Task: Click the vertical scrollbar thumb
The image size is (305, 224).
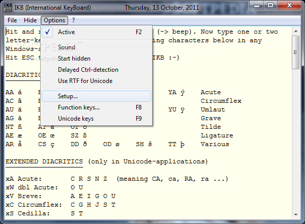Action: pyautogui.click(x=296, y=52)
